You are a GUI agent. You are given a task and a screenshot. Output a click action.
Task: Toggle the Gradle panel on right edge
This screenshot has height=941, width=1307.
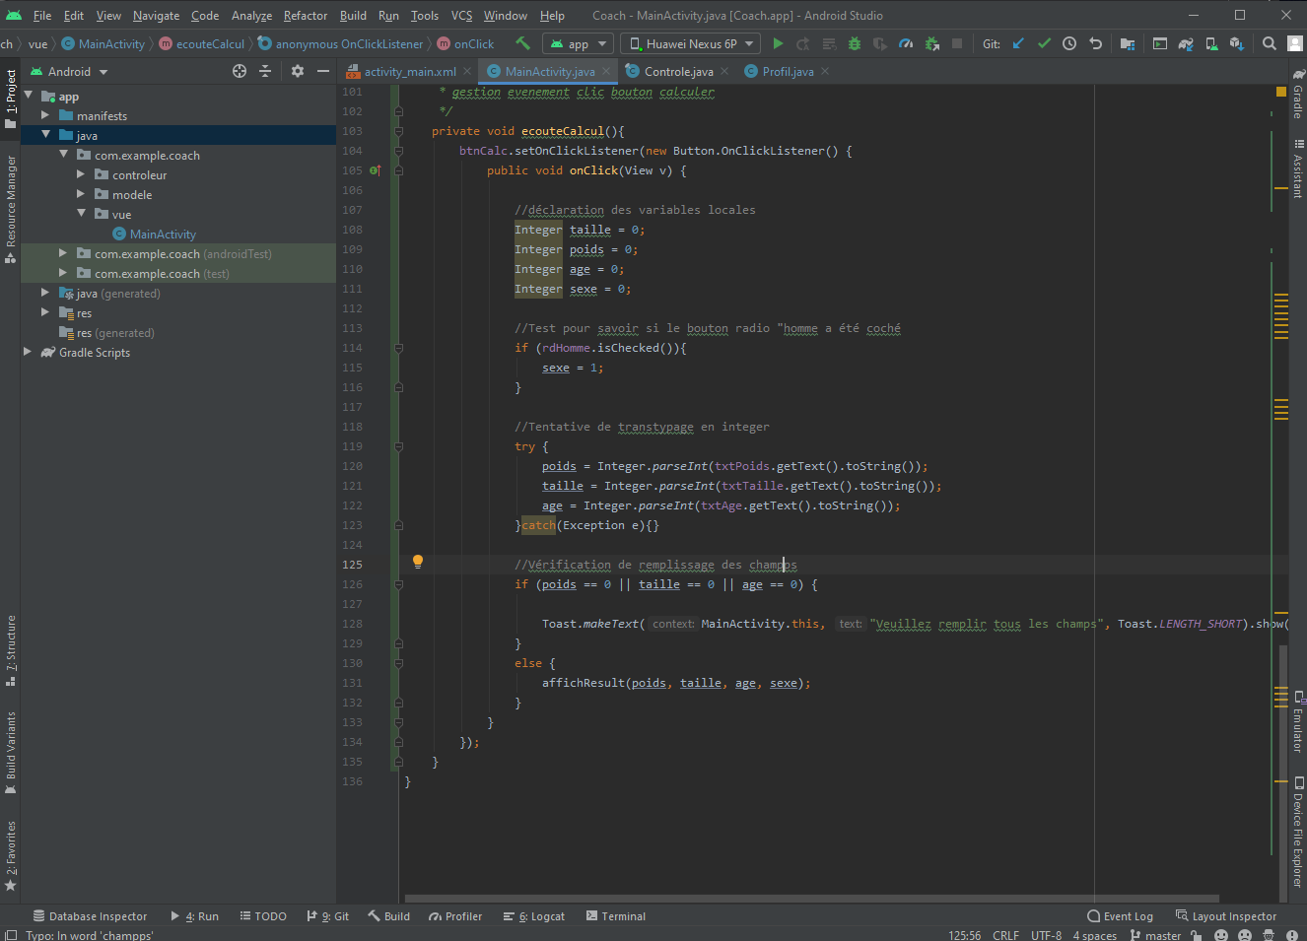(x=1297, y=96)
